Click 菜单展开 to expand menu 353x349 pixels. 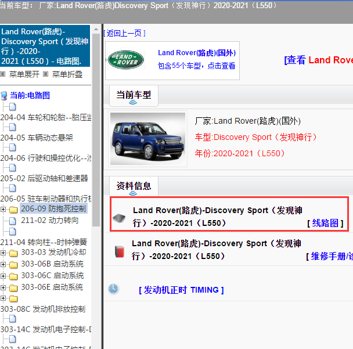24,74
